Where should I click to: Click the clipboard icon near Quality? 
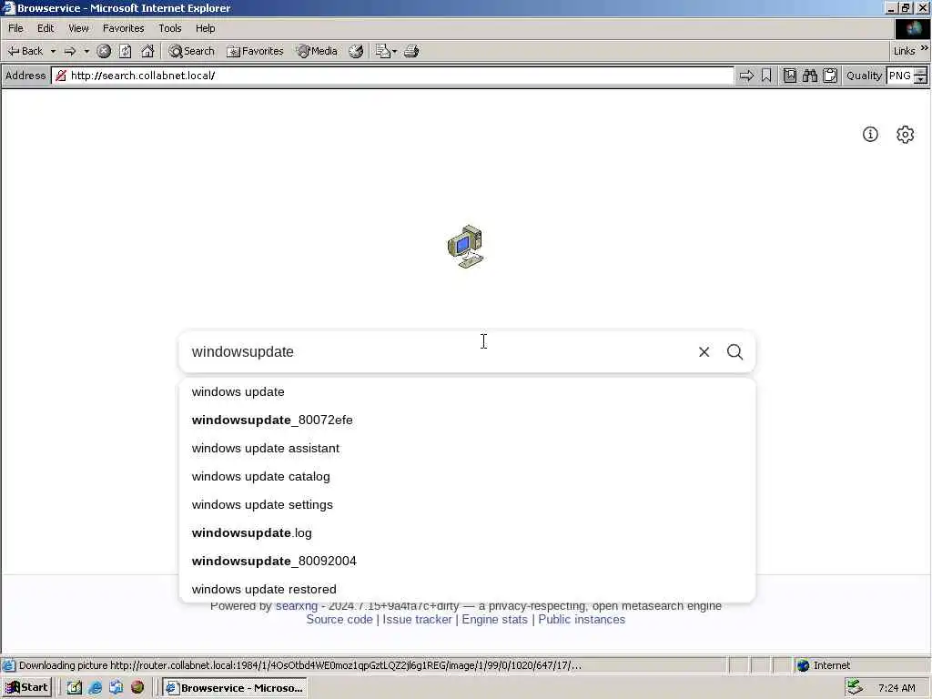830,76
